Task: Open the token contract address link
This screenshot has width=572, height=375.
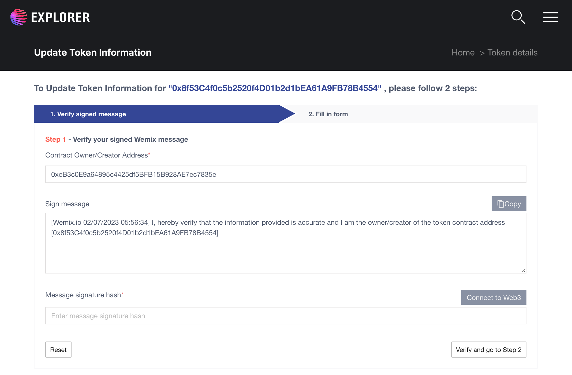Action: 275,88
